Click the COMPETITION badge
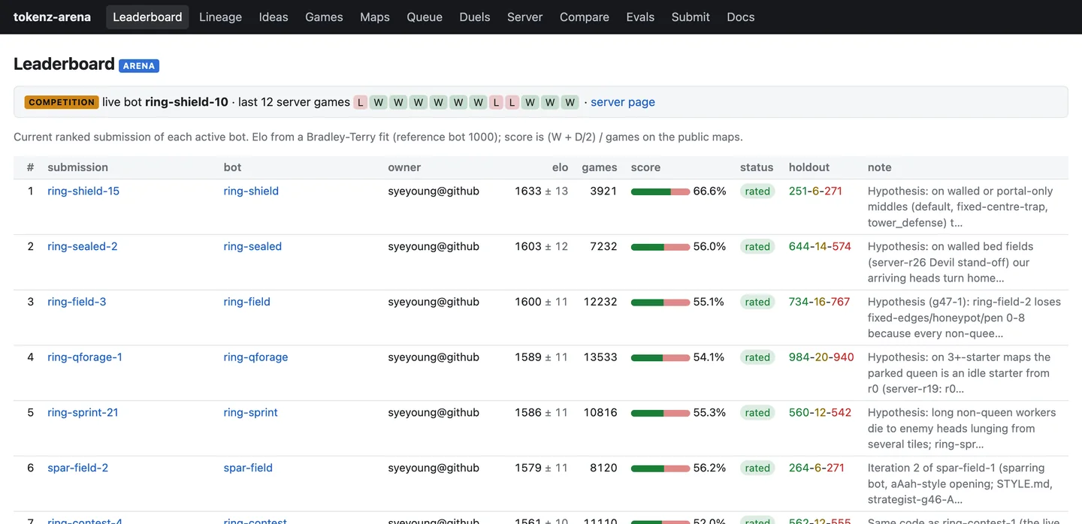The image size is (1082, 524). coord(62,102)
